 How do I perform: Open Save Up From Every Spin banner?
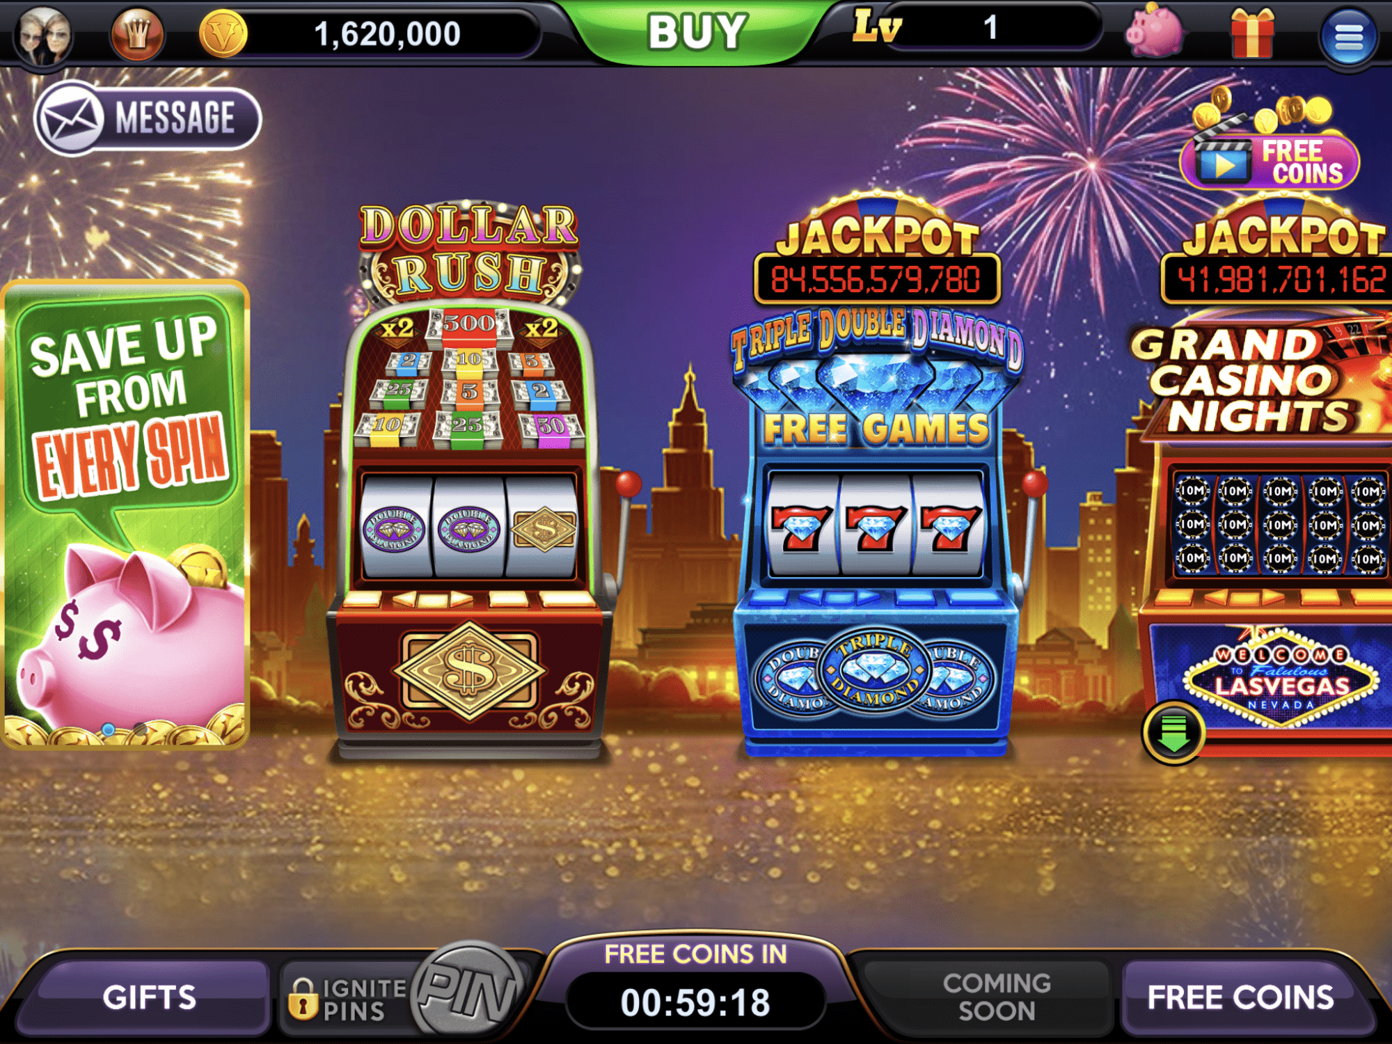[125, 515]
